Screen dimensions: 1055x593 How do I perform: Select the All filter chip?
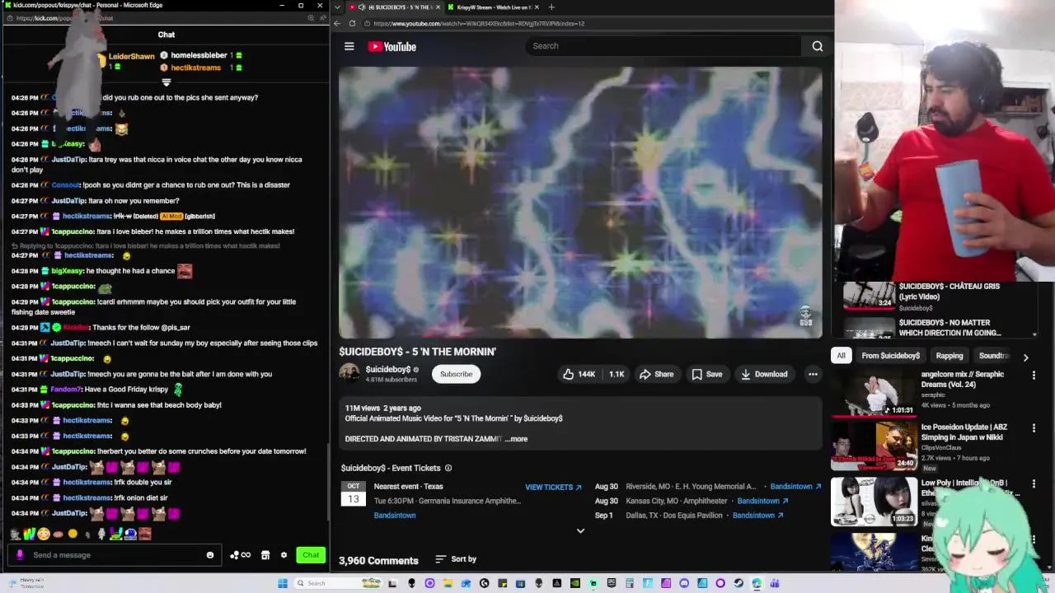click(x=841, y=356)
